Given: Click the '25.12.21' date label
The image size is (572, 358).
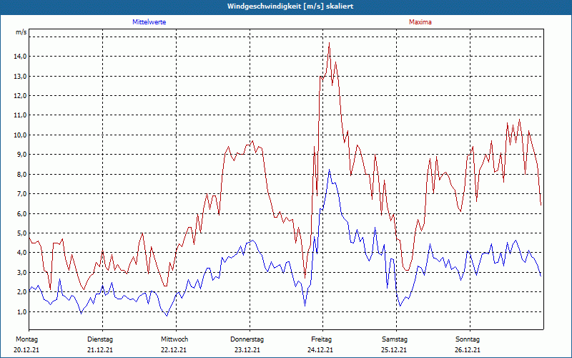Looking at the screenshot, I should (394, 350).
